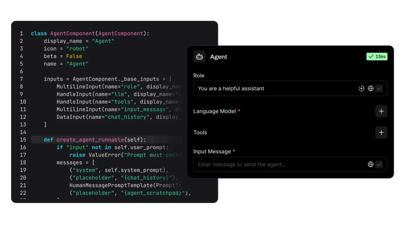The width and height of the screenshot is (405, 227).
Task: Click the ("system", self.system_prompt) code line
Action: [119, 170]
